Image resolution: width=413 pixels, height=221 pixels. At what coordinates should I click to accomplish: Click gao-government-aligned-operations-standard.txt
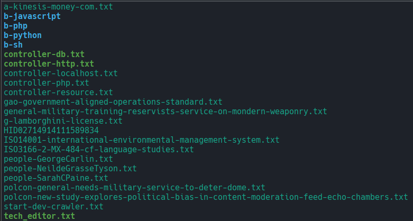113,102
